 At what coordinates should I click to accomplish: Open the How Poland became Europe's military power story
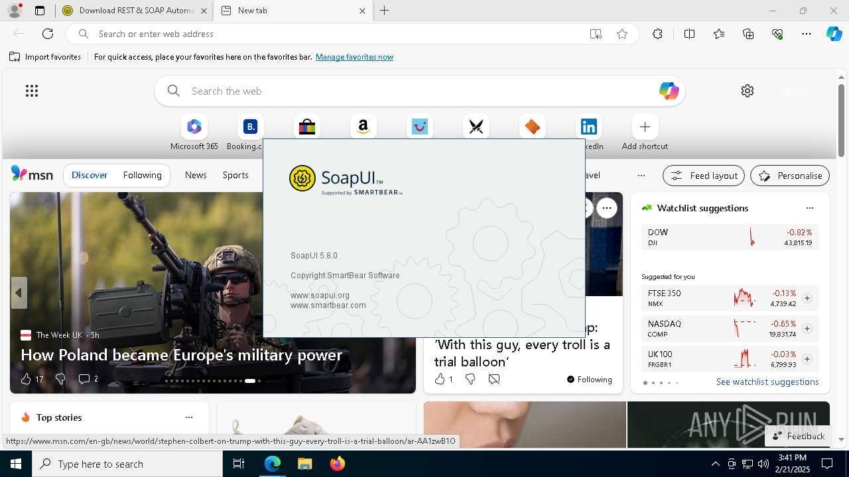coord(182,355)
